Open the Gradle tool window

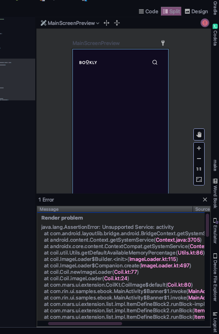click(x=215, y=8)
